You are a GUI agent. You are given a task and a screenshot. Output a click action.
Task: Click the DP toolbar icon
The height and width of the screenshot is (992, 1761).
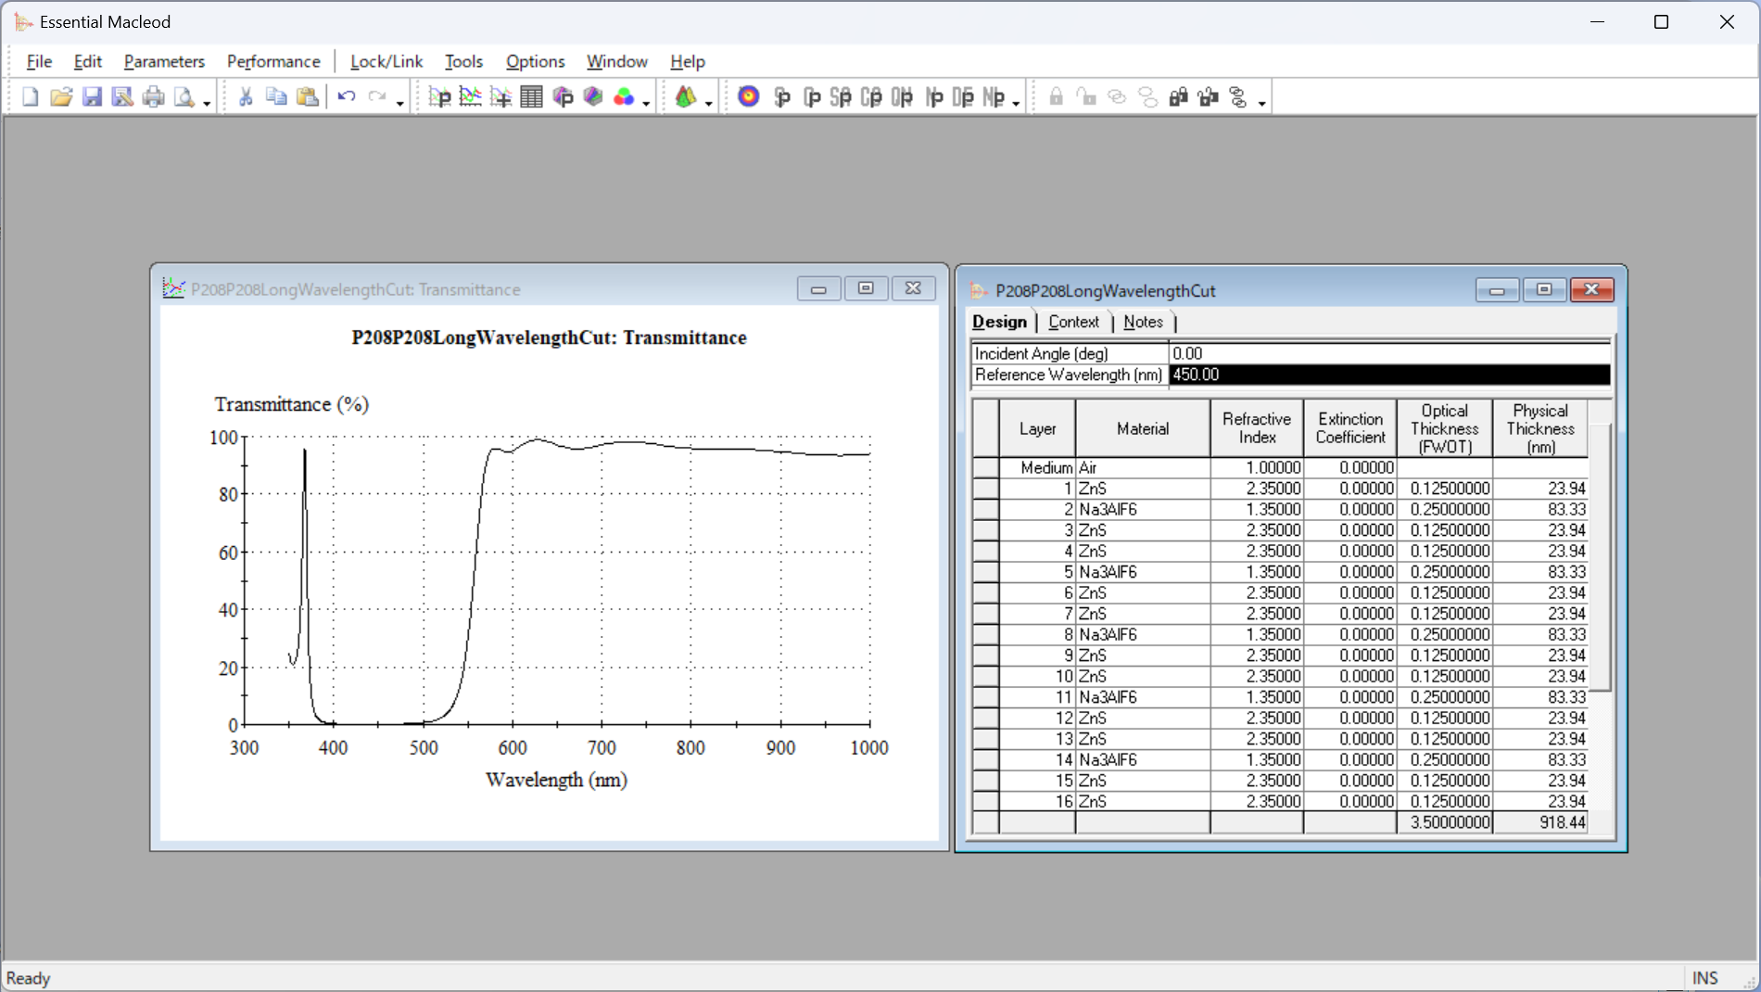coord(963,96)
